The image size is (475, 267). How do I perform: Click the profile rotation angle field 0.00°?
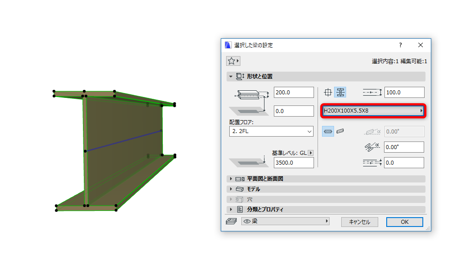click(404, 147)
